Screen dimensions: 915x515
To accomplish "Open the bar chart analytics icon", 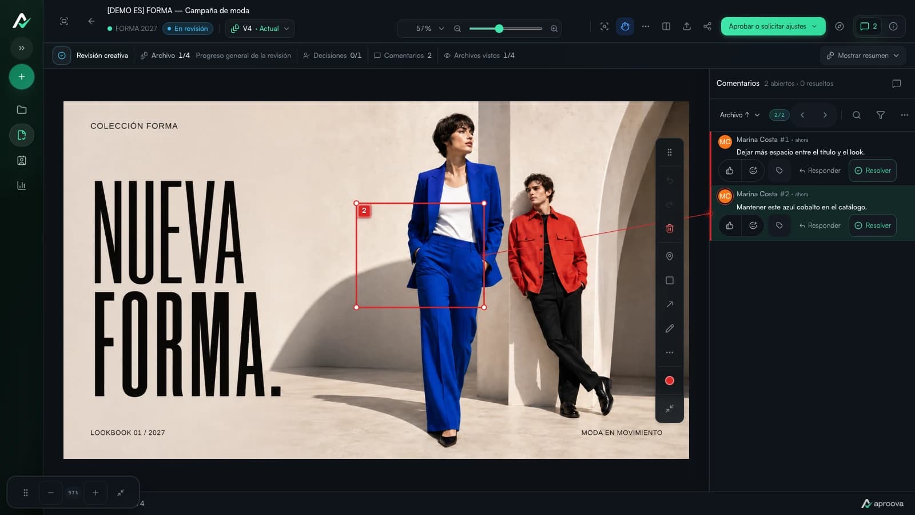I will click(x=22, y=185).
